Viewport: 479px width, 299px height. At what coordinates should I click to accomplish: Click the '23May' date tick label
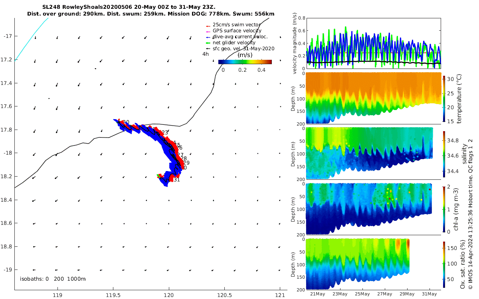[340, 294]
